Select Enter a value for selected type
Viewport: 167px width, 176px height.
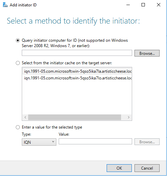click(x=18, y=127)
